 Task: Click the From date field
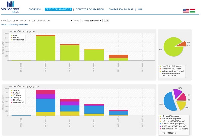(x=13, y=21)
